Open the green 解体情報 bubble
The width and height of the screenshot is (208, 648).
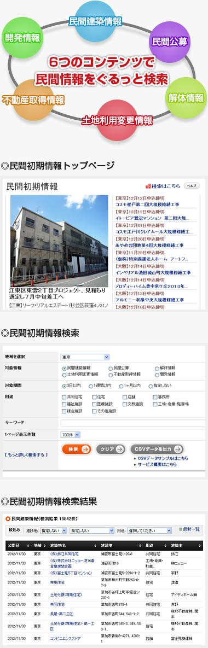click(x=186, y=97)
